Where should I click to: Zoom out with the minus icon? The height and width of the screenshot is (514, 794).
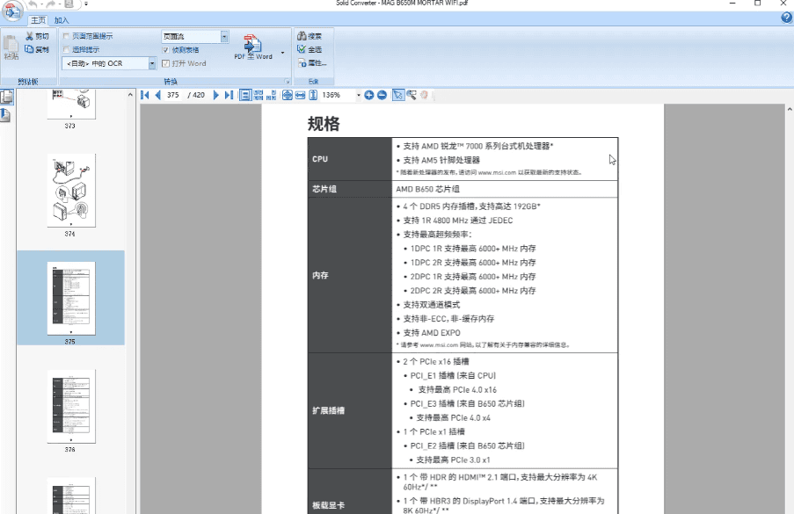click(x=382, y=95)
